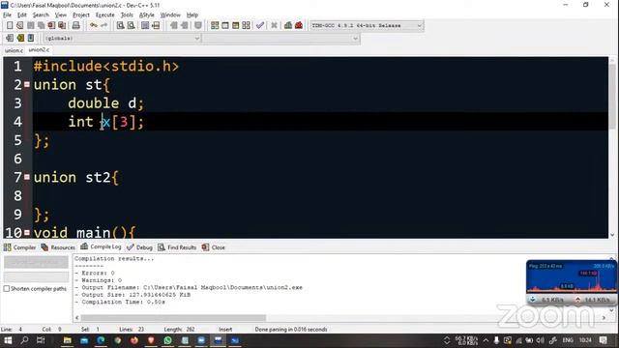Open the Window menu
The height and width of the screenshot is (348, 619).
point(170,15)
